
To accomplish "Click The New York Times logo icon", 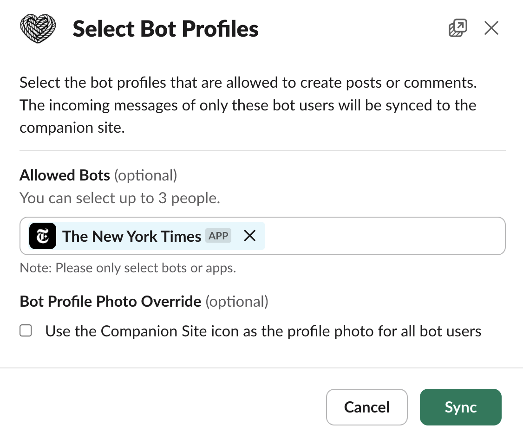I will [43, 236].
